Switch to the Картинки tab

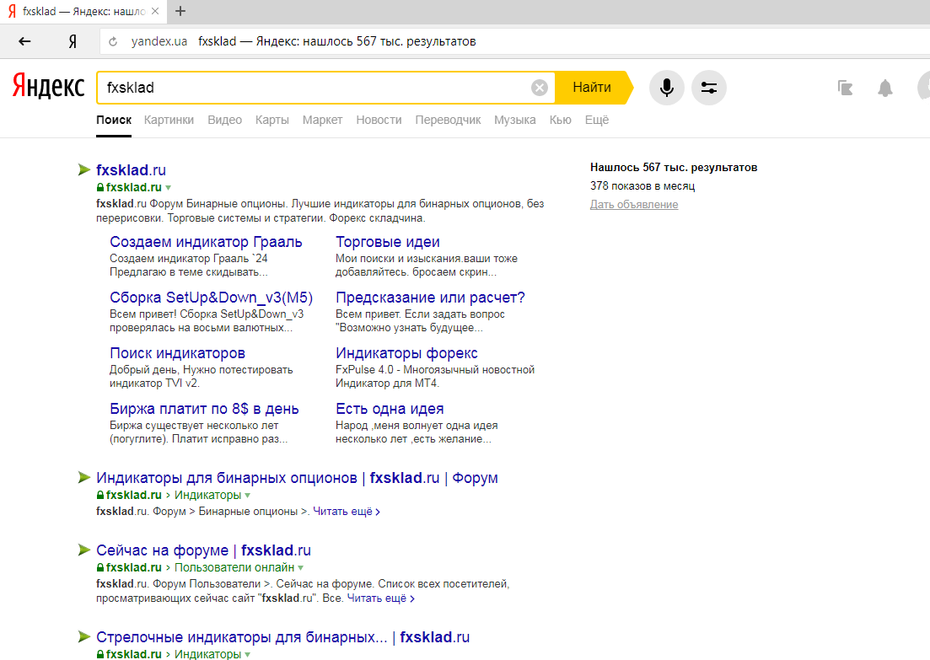(169, 120)
